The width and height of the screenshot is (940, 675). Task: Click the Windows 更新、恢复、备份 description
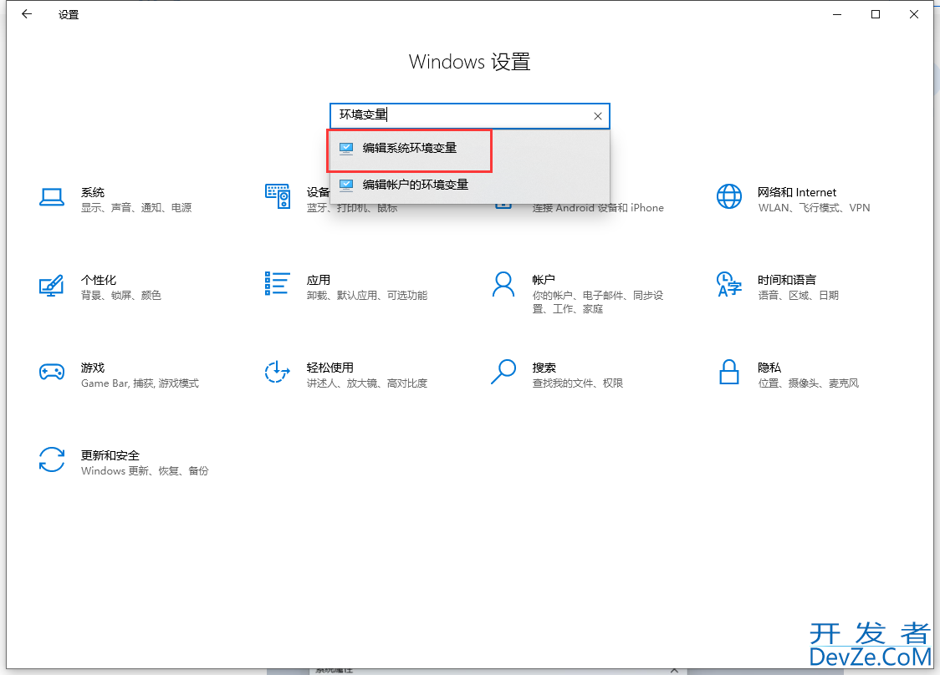145,471
